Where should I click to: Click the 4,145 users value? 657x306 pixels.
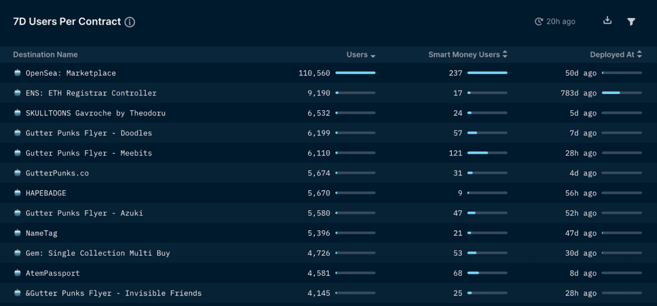pos(319,293)
